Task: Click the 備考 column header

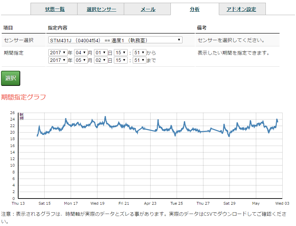Action: point(202,28)
